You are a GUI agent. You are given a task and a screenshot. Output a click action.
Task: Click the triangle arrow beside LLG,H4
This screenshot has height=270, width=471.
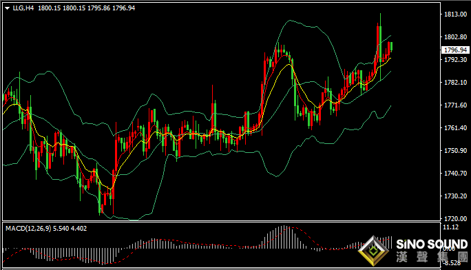[7, 8]
